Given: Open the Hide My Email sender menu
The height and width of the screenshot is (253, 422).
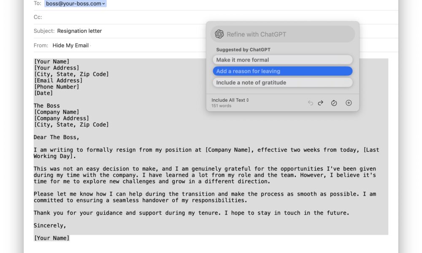Looking at the screenshot, I should [72, 46].
